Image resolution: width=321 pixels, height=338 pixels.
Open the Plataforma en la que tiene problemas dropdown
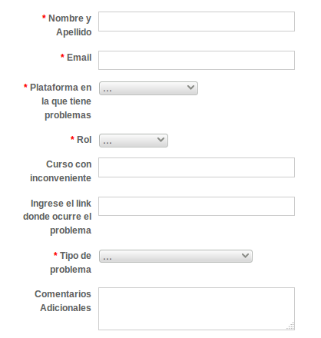click(x=148, y=88)
